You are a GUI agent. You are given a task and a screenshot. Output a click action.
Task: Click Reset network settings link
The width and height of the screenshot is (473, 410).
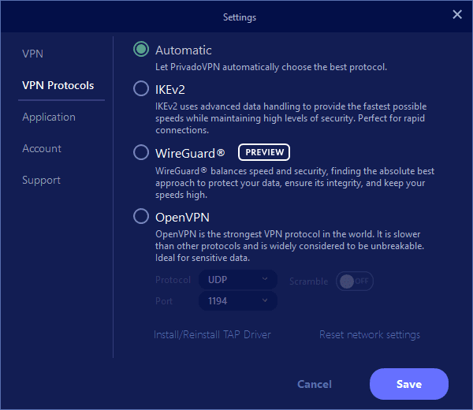(369, 334)
